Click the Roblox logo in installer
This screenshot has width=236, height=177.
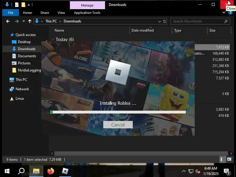pos(118,72)
